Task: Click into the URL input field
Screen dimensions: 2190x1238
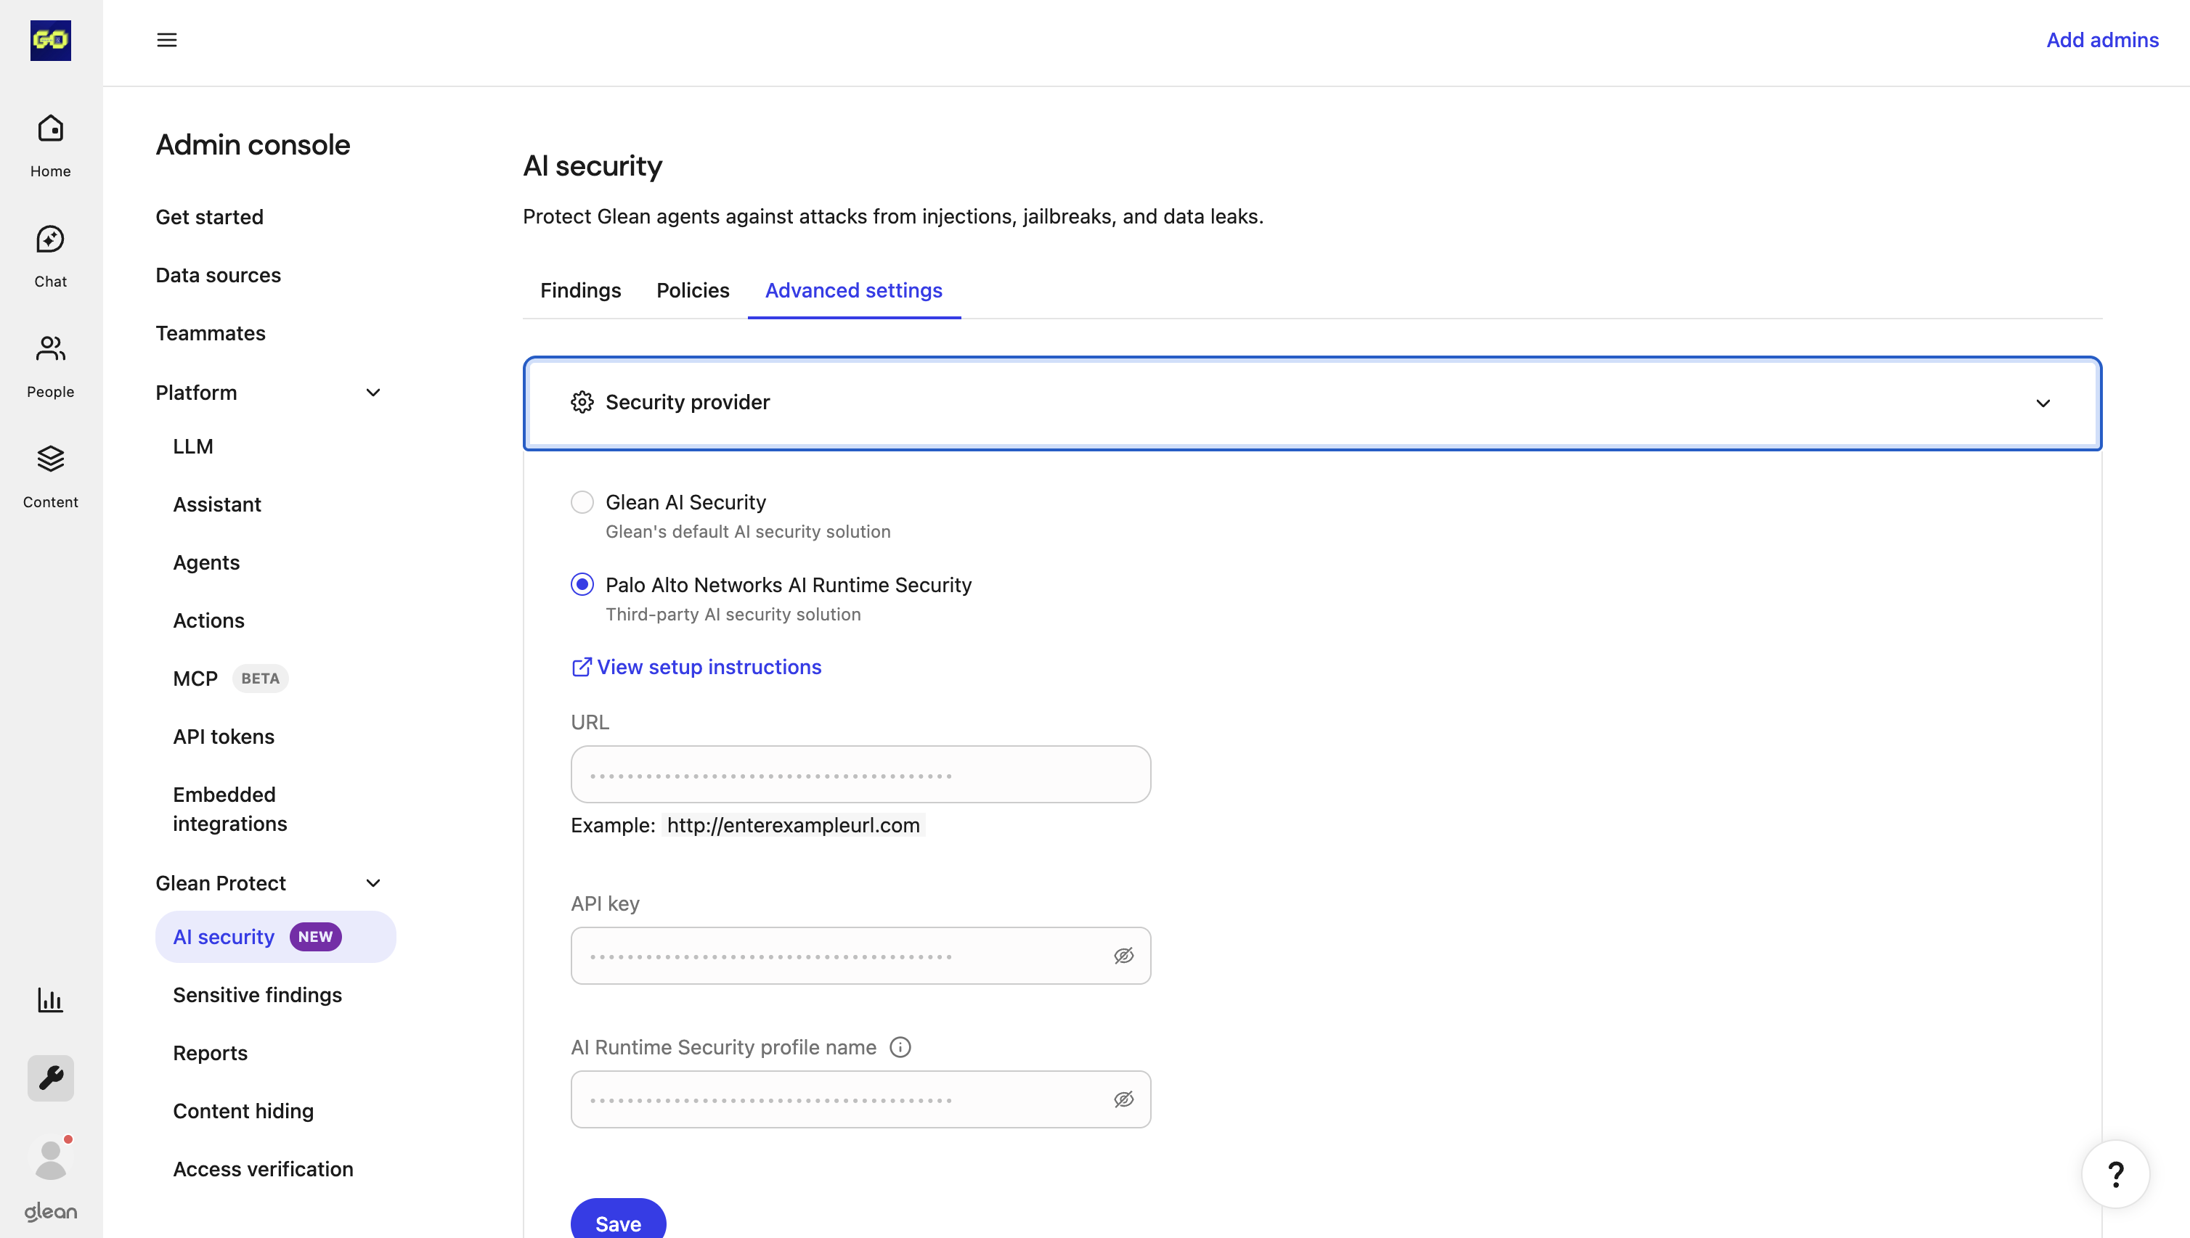Action: 860,774
